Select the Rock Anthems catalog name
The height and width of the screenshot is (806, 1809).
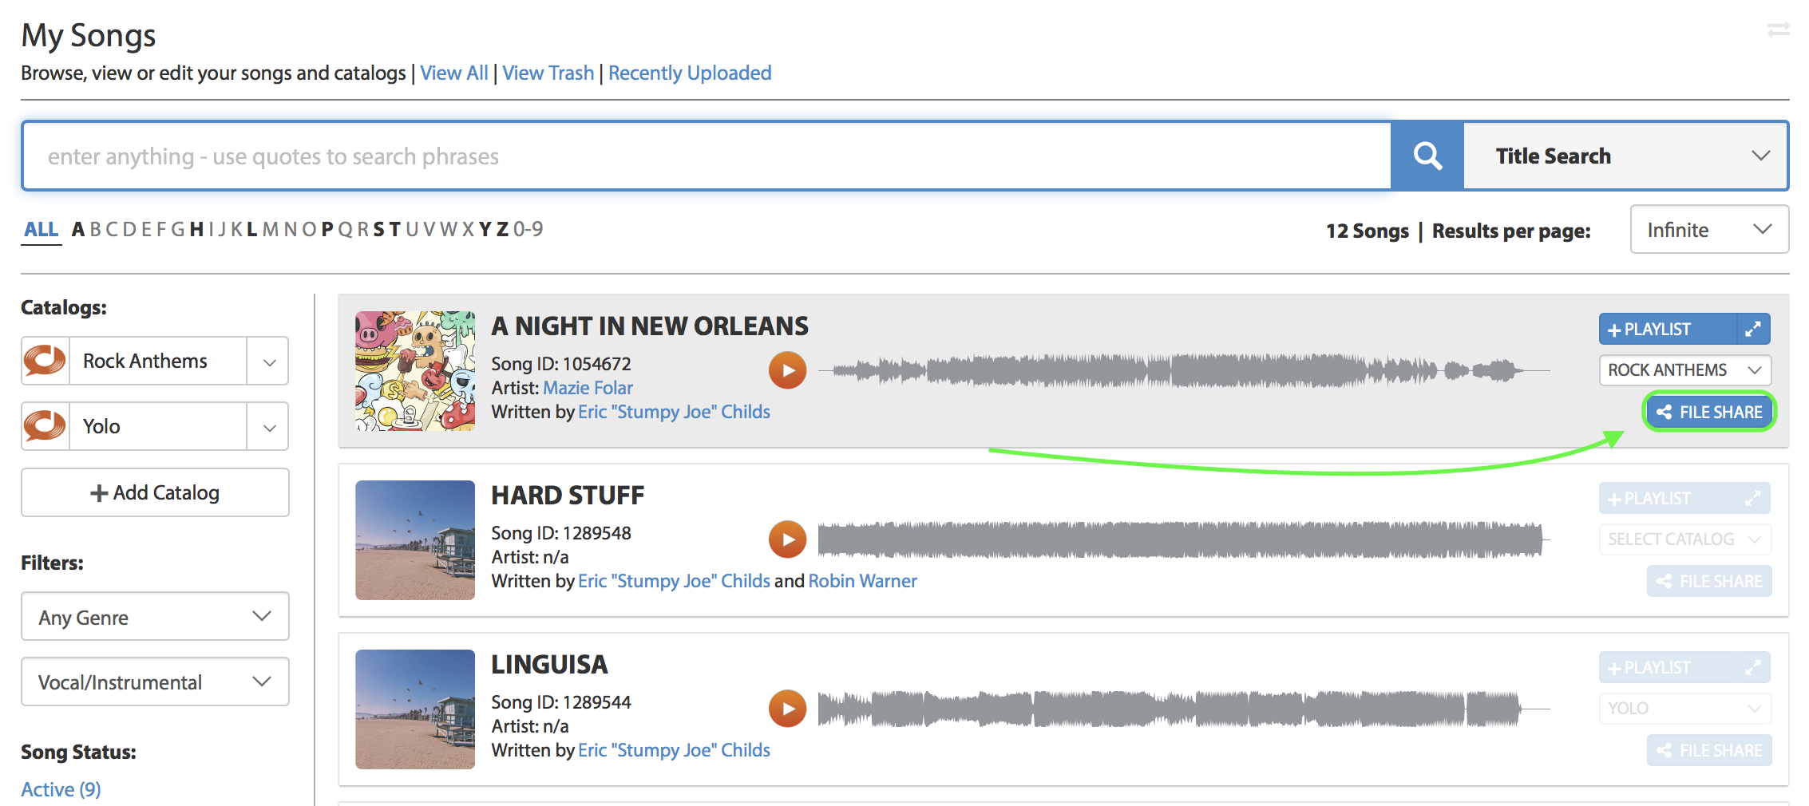tap(158, 361)
